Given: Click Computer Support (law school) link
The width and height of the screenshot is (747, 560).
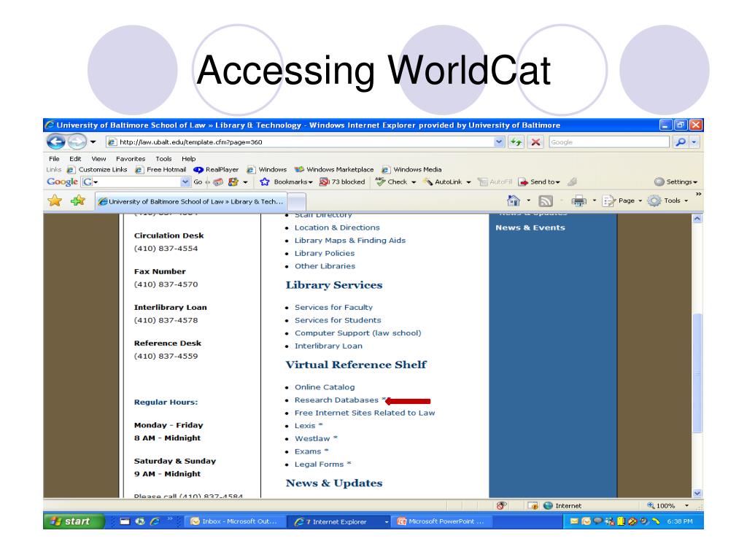Looking at the screenshot, I should point(357,333).
